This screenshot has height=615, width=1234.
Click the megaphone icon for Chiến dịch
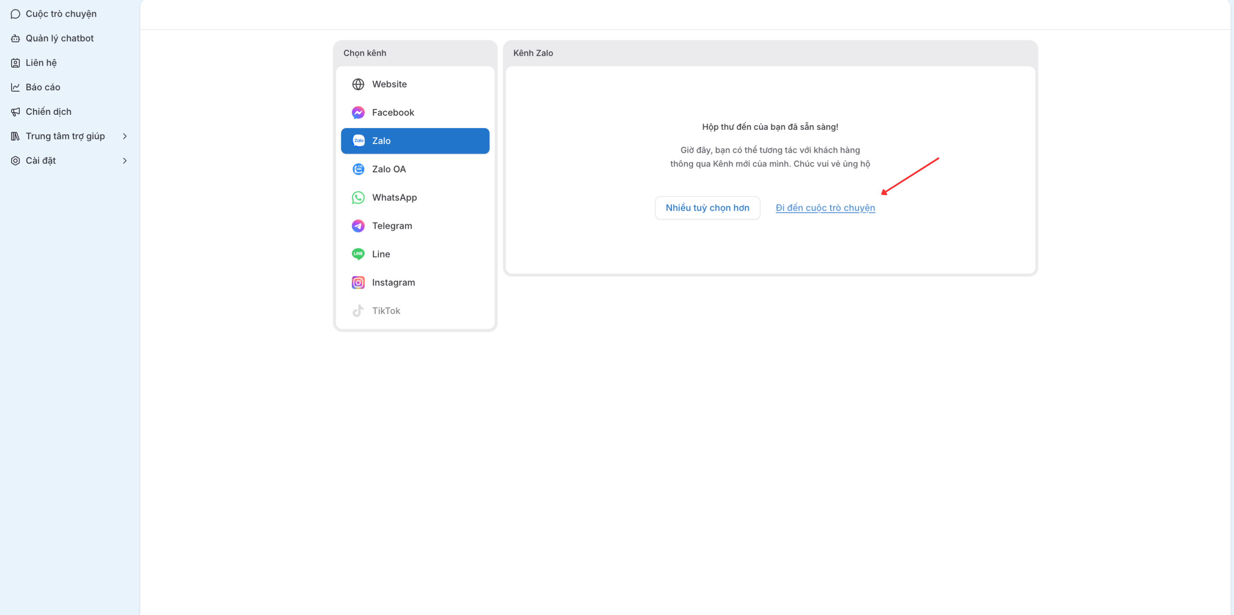point(15,112)
